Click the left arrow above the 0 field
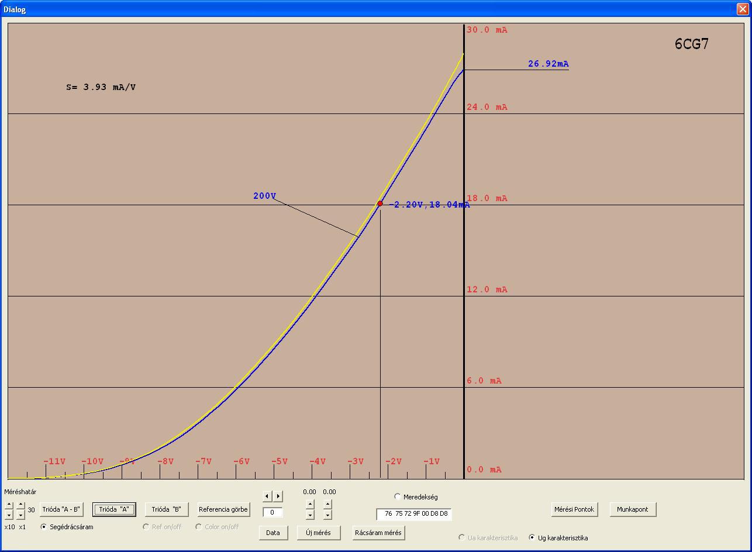Viewport: 752px width, 552px height. (267, 496)
